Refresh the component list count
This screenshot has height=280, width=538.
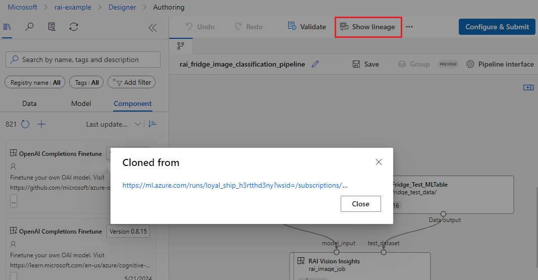[25, 124]
